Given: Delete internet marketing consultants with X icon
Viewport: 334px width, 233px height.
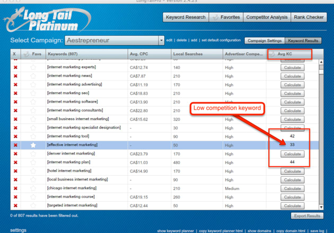Looking at the screenshot, I should pyautogui.click(x=15, y=111).
